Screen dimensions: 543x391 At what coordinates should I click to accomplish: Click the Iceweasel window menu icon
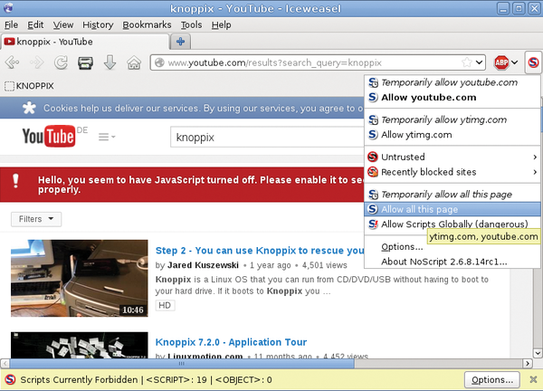[8, 7]
